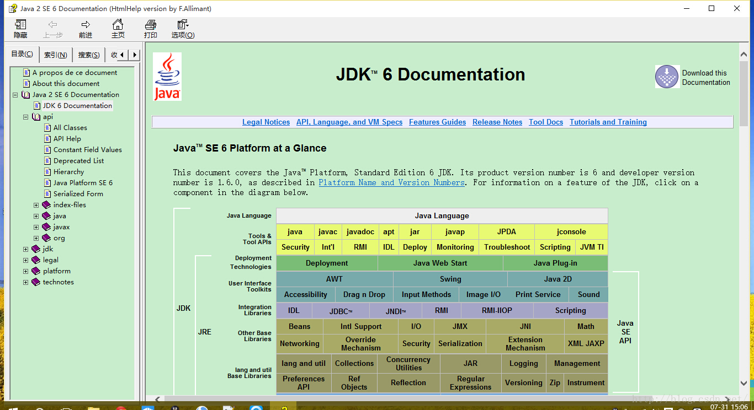
Task: Click page icon beside Serialized Form
Action: pos(48,194)
